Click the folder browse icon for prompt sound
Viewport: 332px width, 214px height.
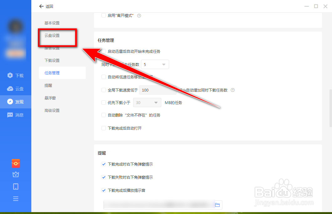click(218, 205)
